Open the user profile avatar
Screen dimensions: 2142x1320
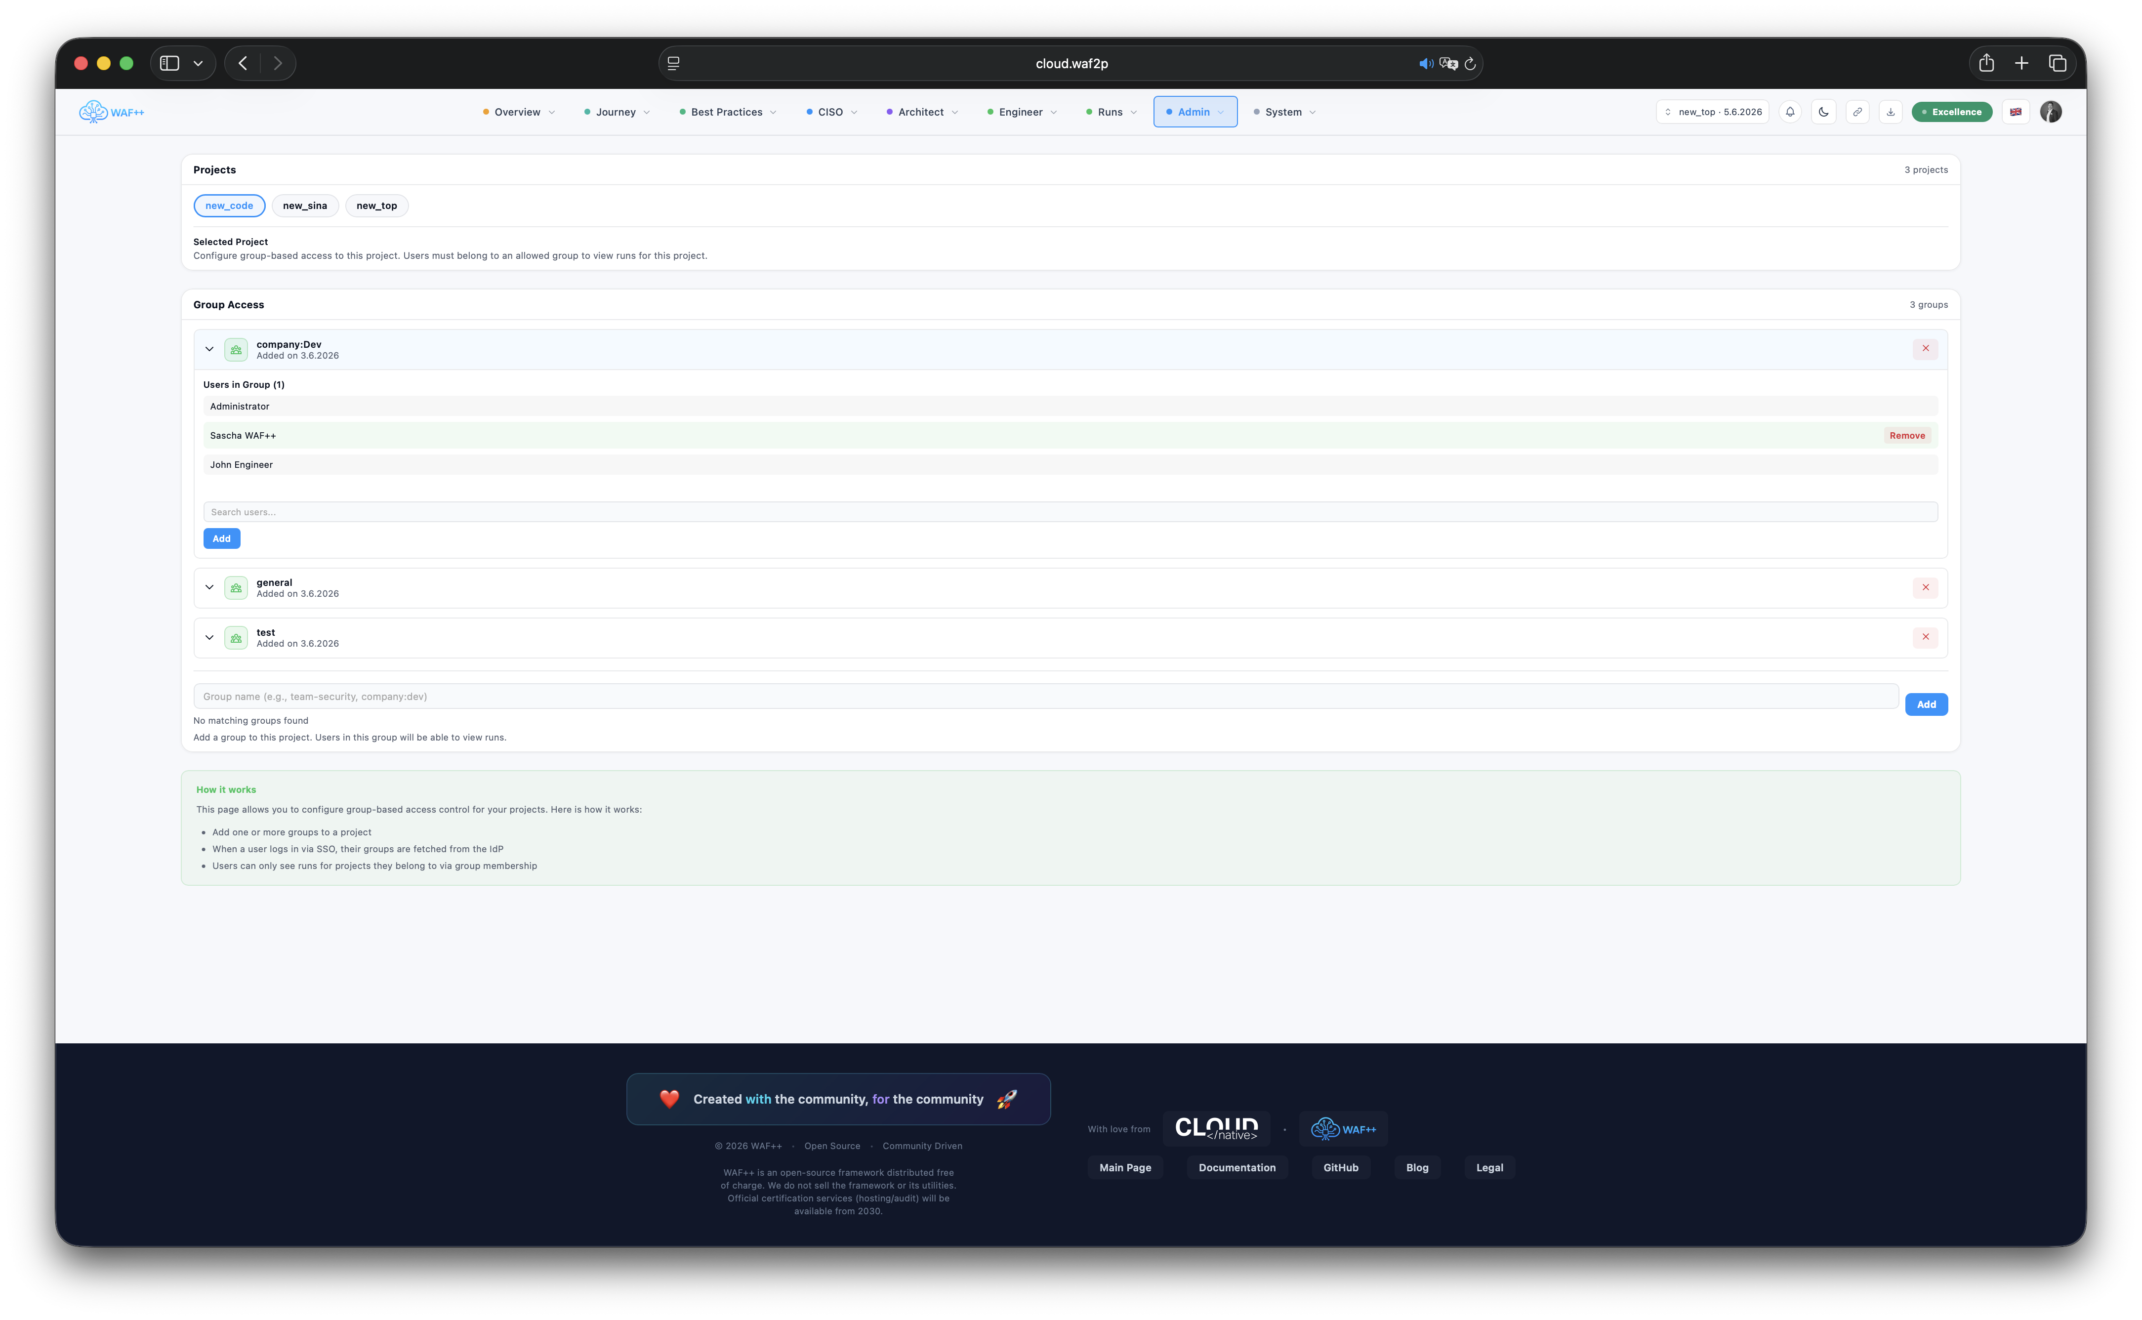tap(2051, 112)
